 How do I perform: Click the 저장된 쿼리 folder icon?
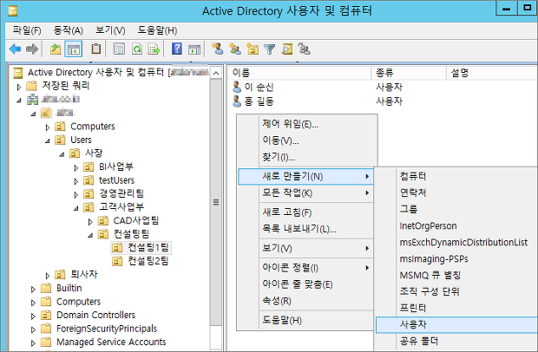31,86
